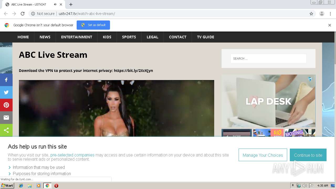336x189 pixels.
Task: Click the Chrome taskbar icon
Action: coord(47,186)
